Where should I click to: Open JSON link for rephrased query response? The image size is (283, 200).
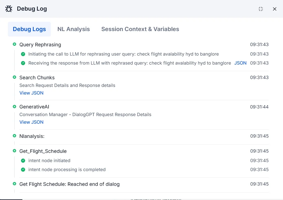[240, 63]
